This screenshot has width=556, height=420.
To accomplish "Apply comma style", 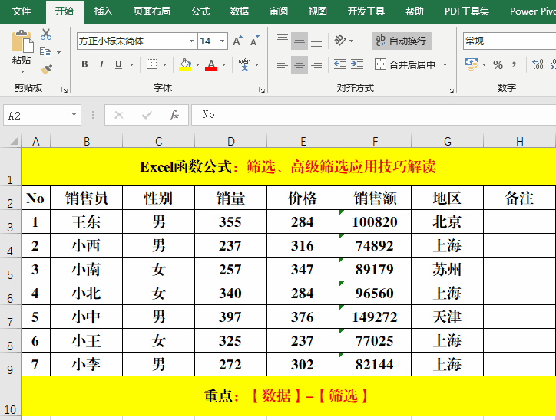I will pos(515,64).
